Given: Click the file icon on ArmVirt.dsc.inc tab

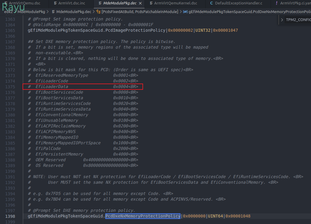Looking at the screenshot, I should click(55, 3).
